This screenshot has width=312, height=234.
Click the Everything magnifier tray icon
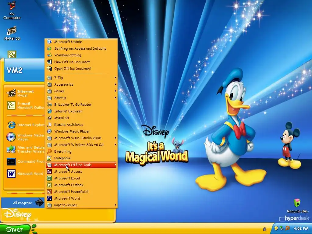click(x=287, y=228)
